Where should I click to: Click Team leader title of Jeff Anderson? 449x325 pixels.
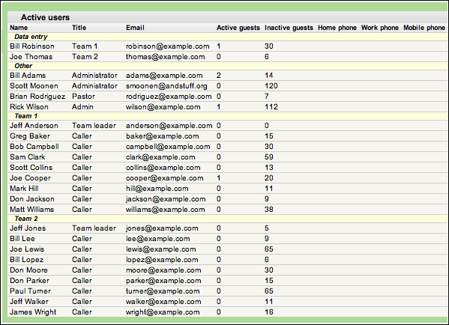[94, 126]
